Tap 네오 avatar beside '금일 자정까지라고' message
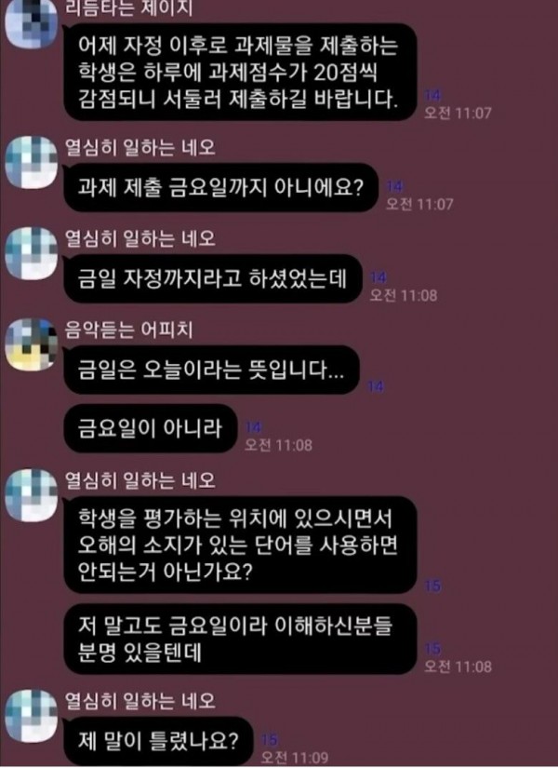 point(31,254)
